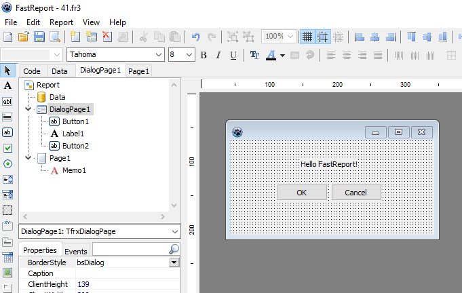This screenshot has width=462, height=293.
Task: Click Align horizontal centers icon
Action: (x=374, y=37)
